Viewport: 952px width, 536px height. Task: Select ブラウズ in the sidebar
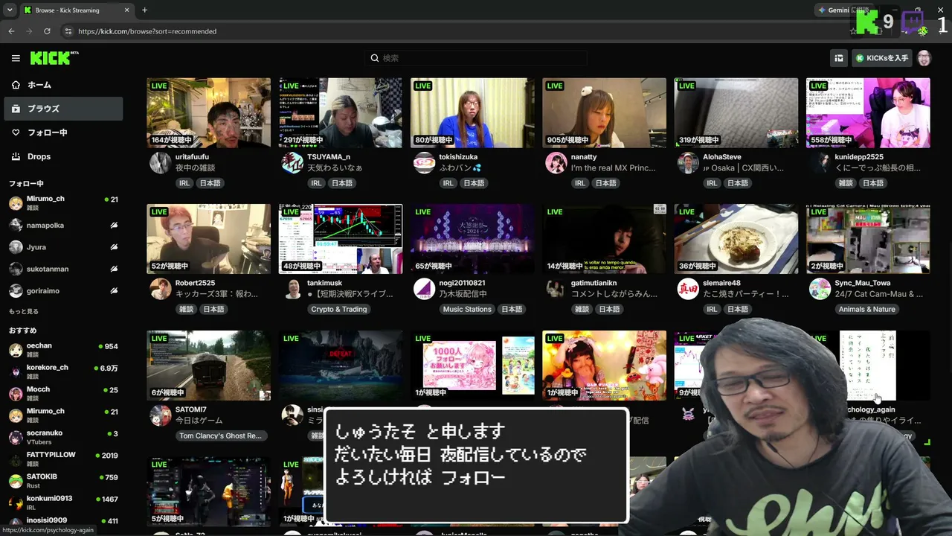(x=62, y=109)
